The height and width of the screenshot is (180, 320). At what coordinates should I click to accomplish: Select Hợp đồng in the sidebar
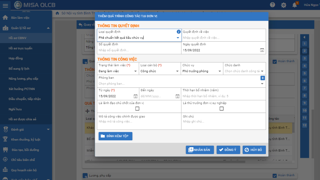pos(16,58)
